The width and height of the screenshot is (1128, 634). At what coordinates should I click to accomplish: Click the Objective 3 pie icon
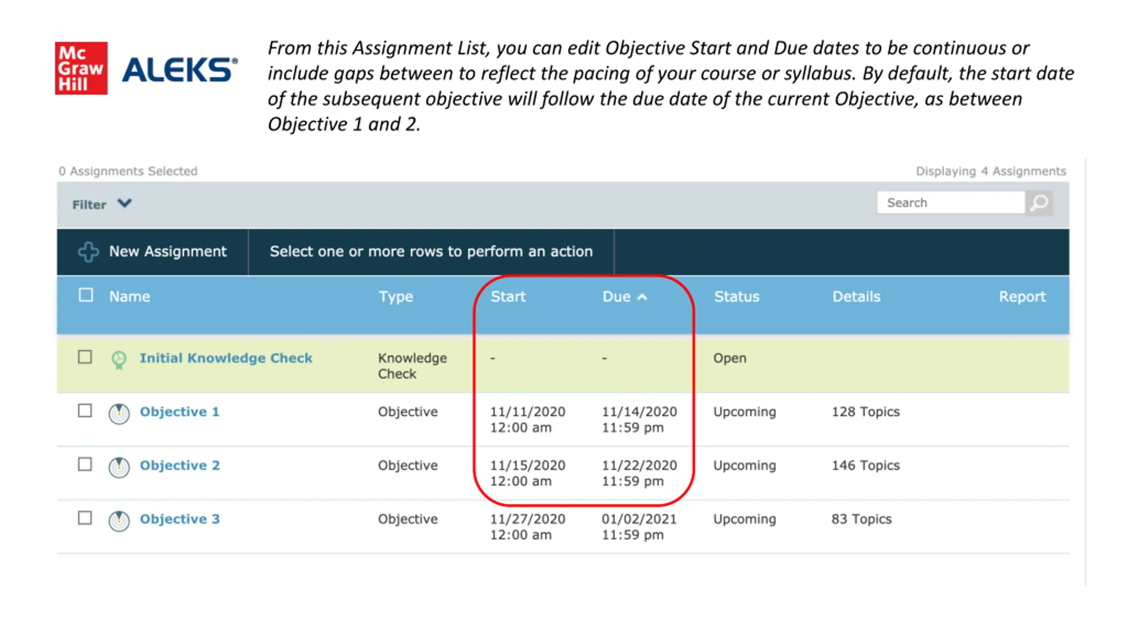point(119,521)
